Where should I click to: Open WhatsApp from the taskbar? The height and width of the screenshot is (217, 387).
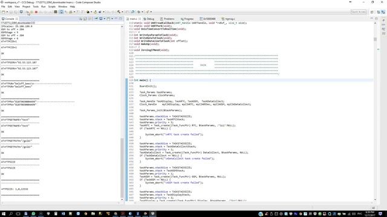coord(33,214)
